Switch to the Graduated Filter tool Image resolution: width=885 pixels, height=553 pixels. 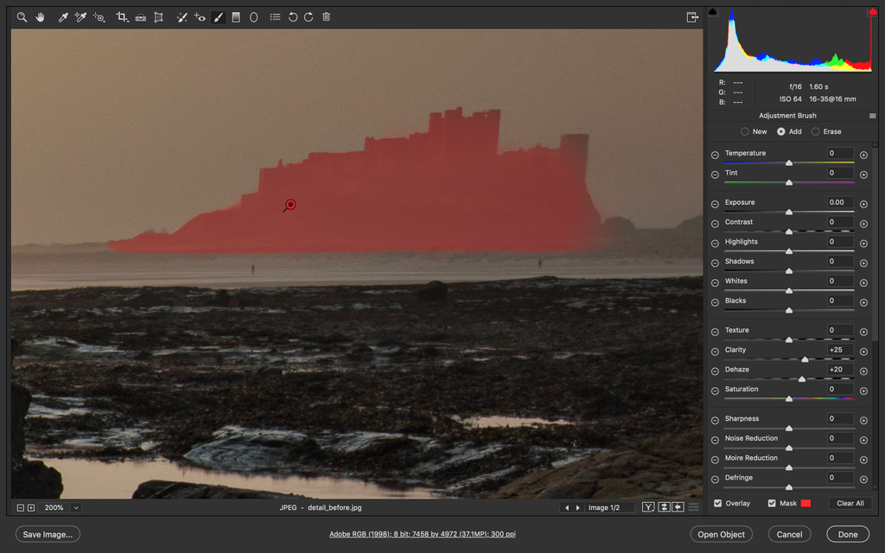pos(235,16)
